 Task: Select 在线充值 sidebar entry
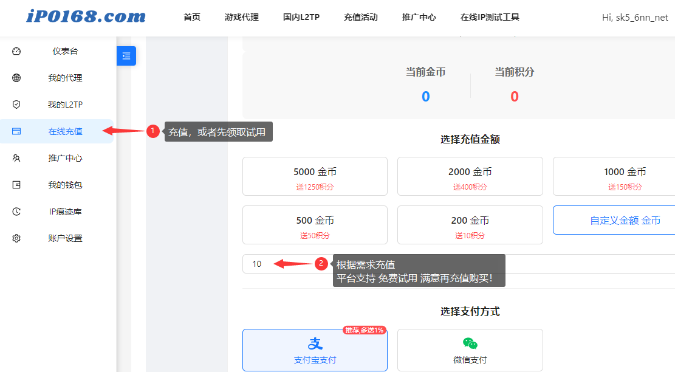57,131
